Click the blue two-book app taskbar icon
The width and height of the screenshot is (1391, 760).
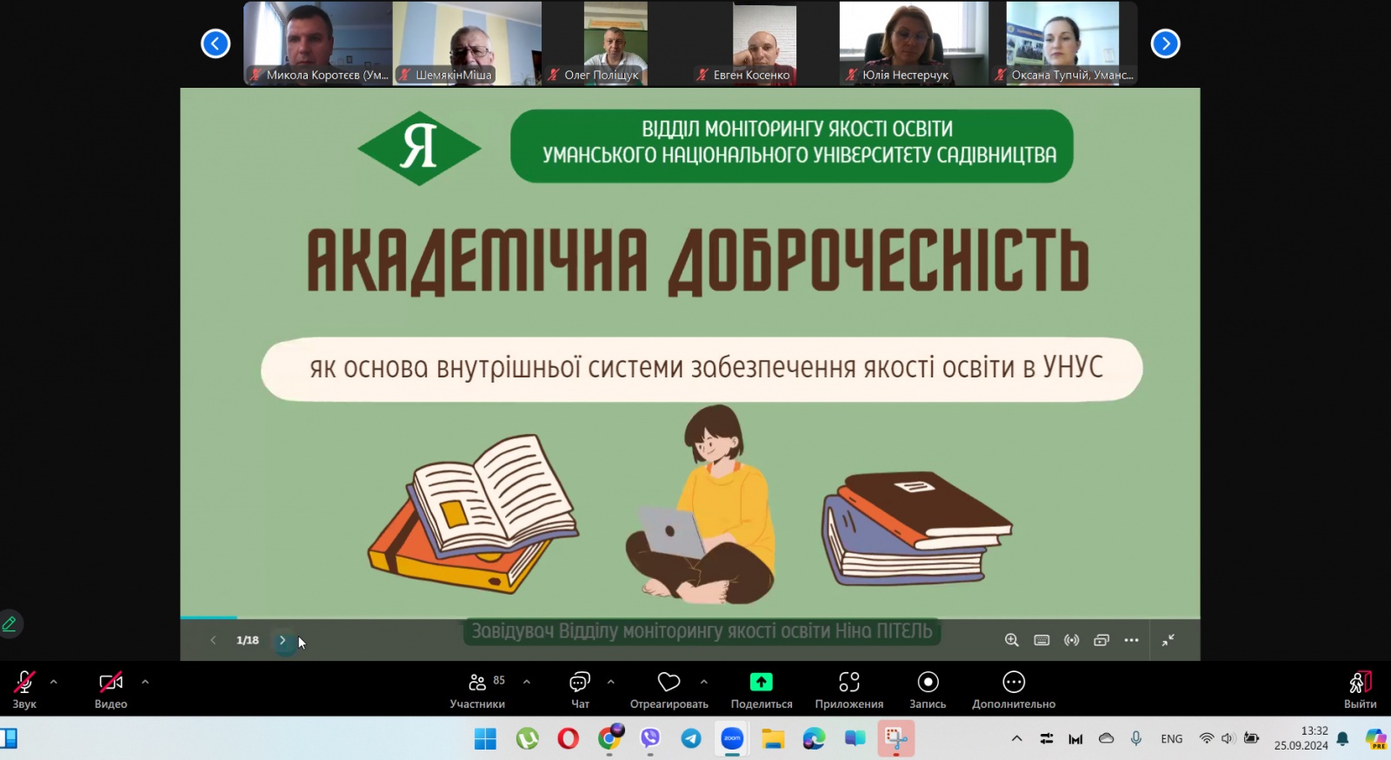tap(855, 739)
